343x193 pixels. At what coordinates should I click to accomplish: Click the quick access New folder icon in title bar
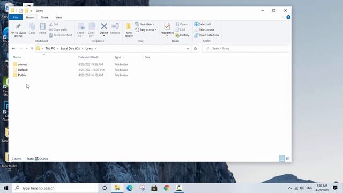[26, 11]
